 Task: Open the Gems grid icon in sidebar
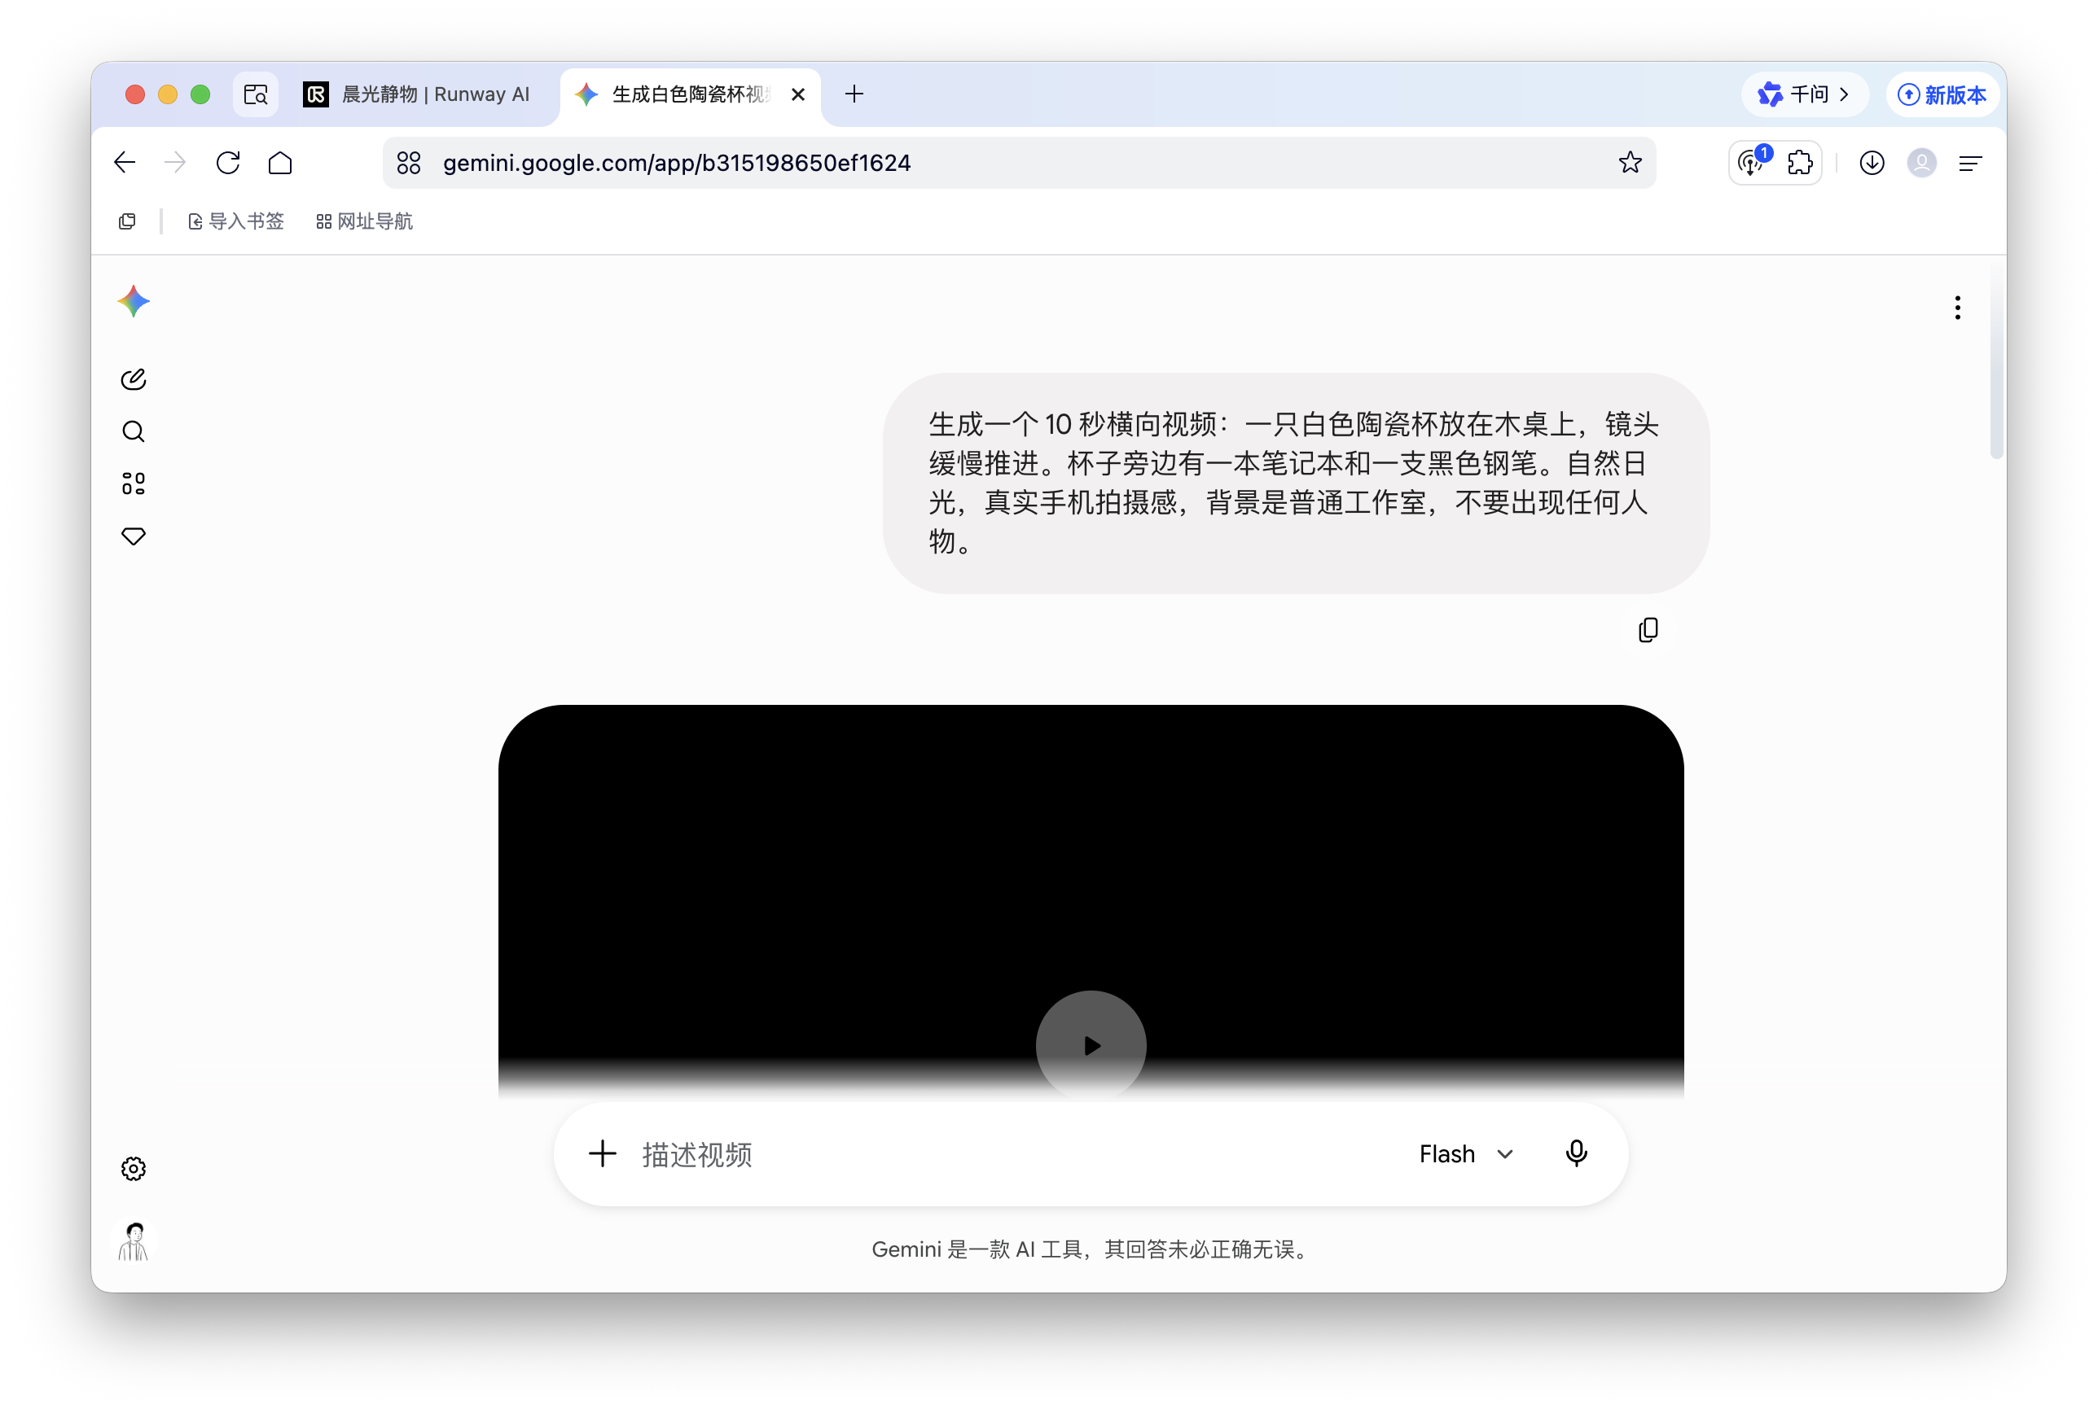point(134,484)
